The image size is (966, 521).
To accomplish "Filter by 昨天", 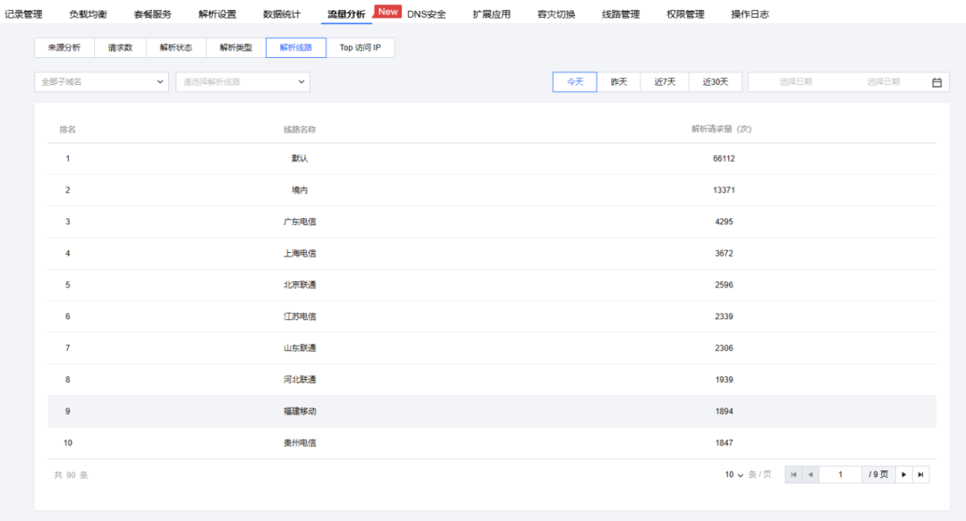I will pos(619,82).
